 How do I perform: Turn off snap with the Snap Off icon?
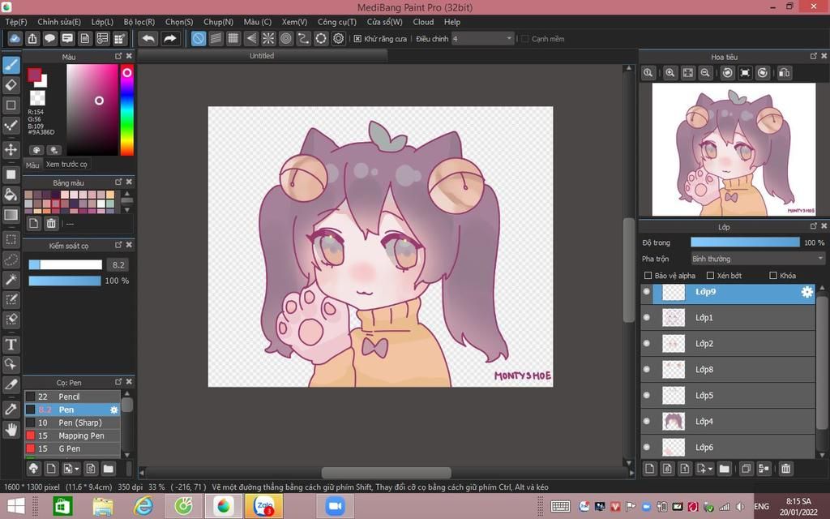(x=199, y=39)
